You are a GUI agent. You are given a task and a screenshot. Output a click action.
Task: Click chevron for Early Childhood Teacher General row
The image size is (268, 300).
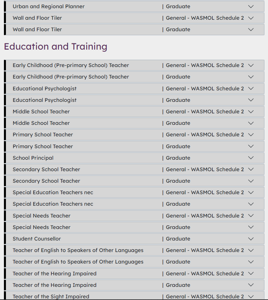point(251,65)
